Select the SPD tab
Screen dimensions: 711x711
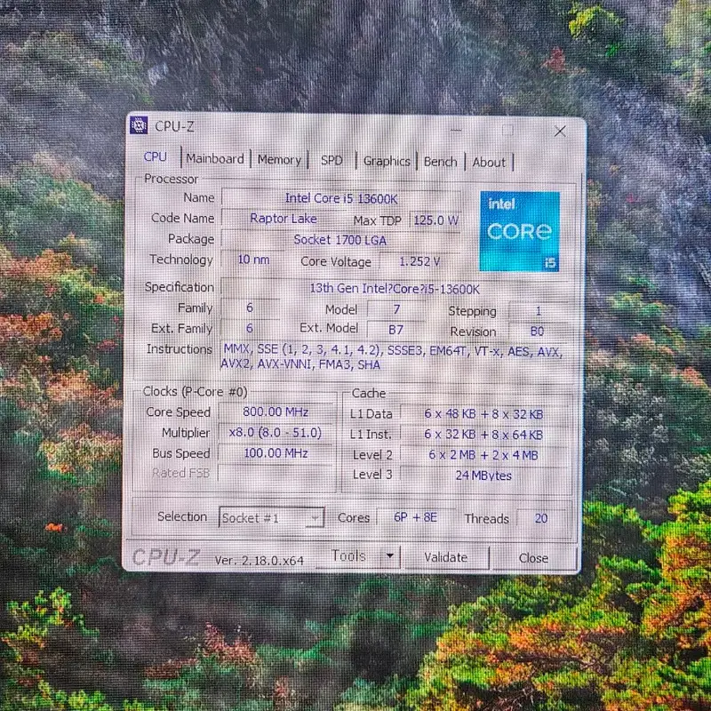pyautogui.click(x=332, y=161)
